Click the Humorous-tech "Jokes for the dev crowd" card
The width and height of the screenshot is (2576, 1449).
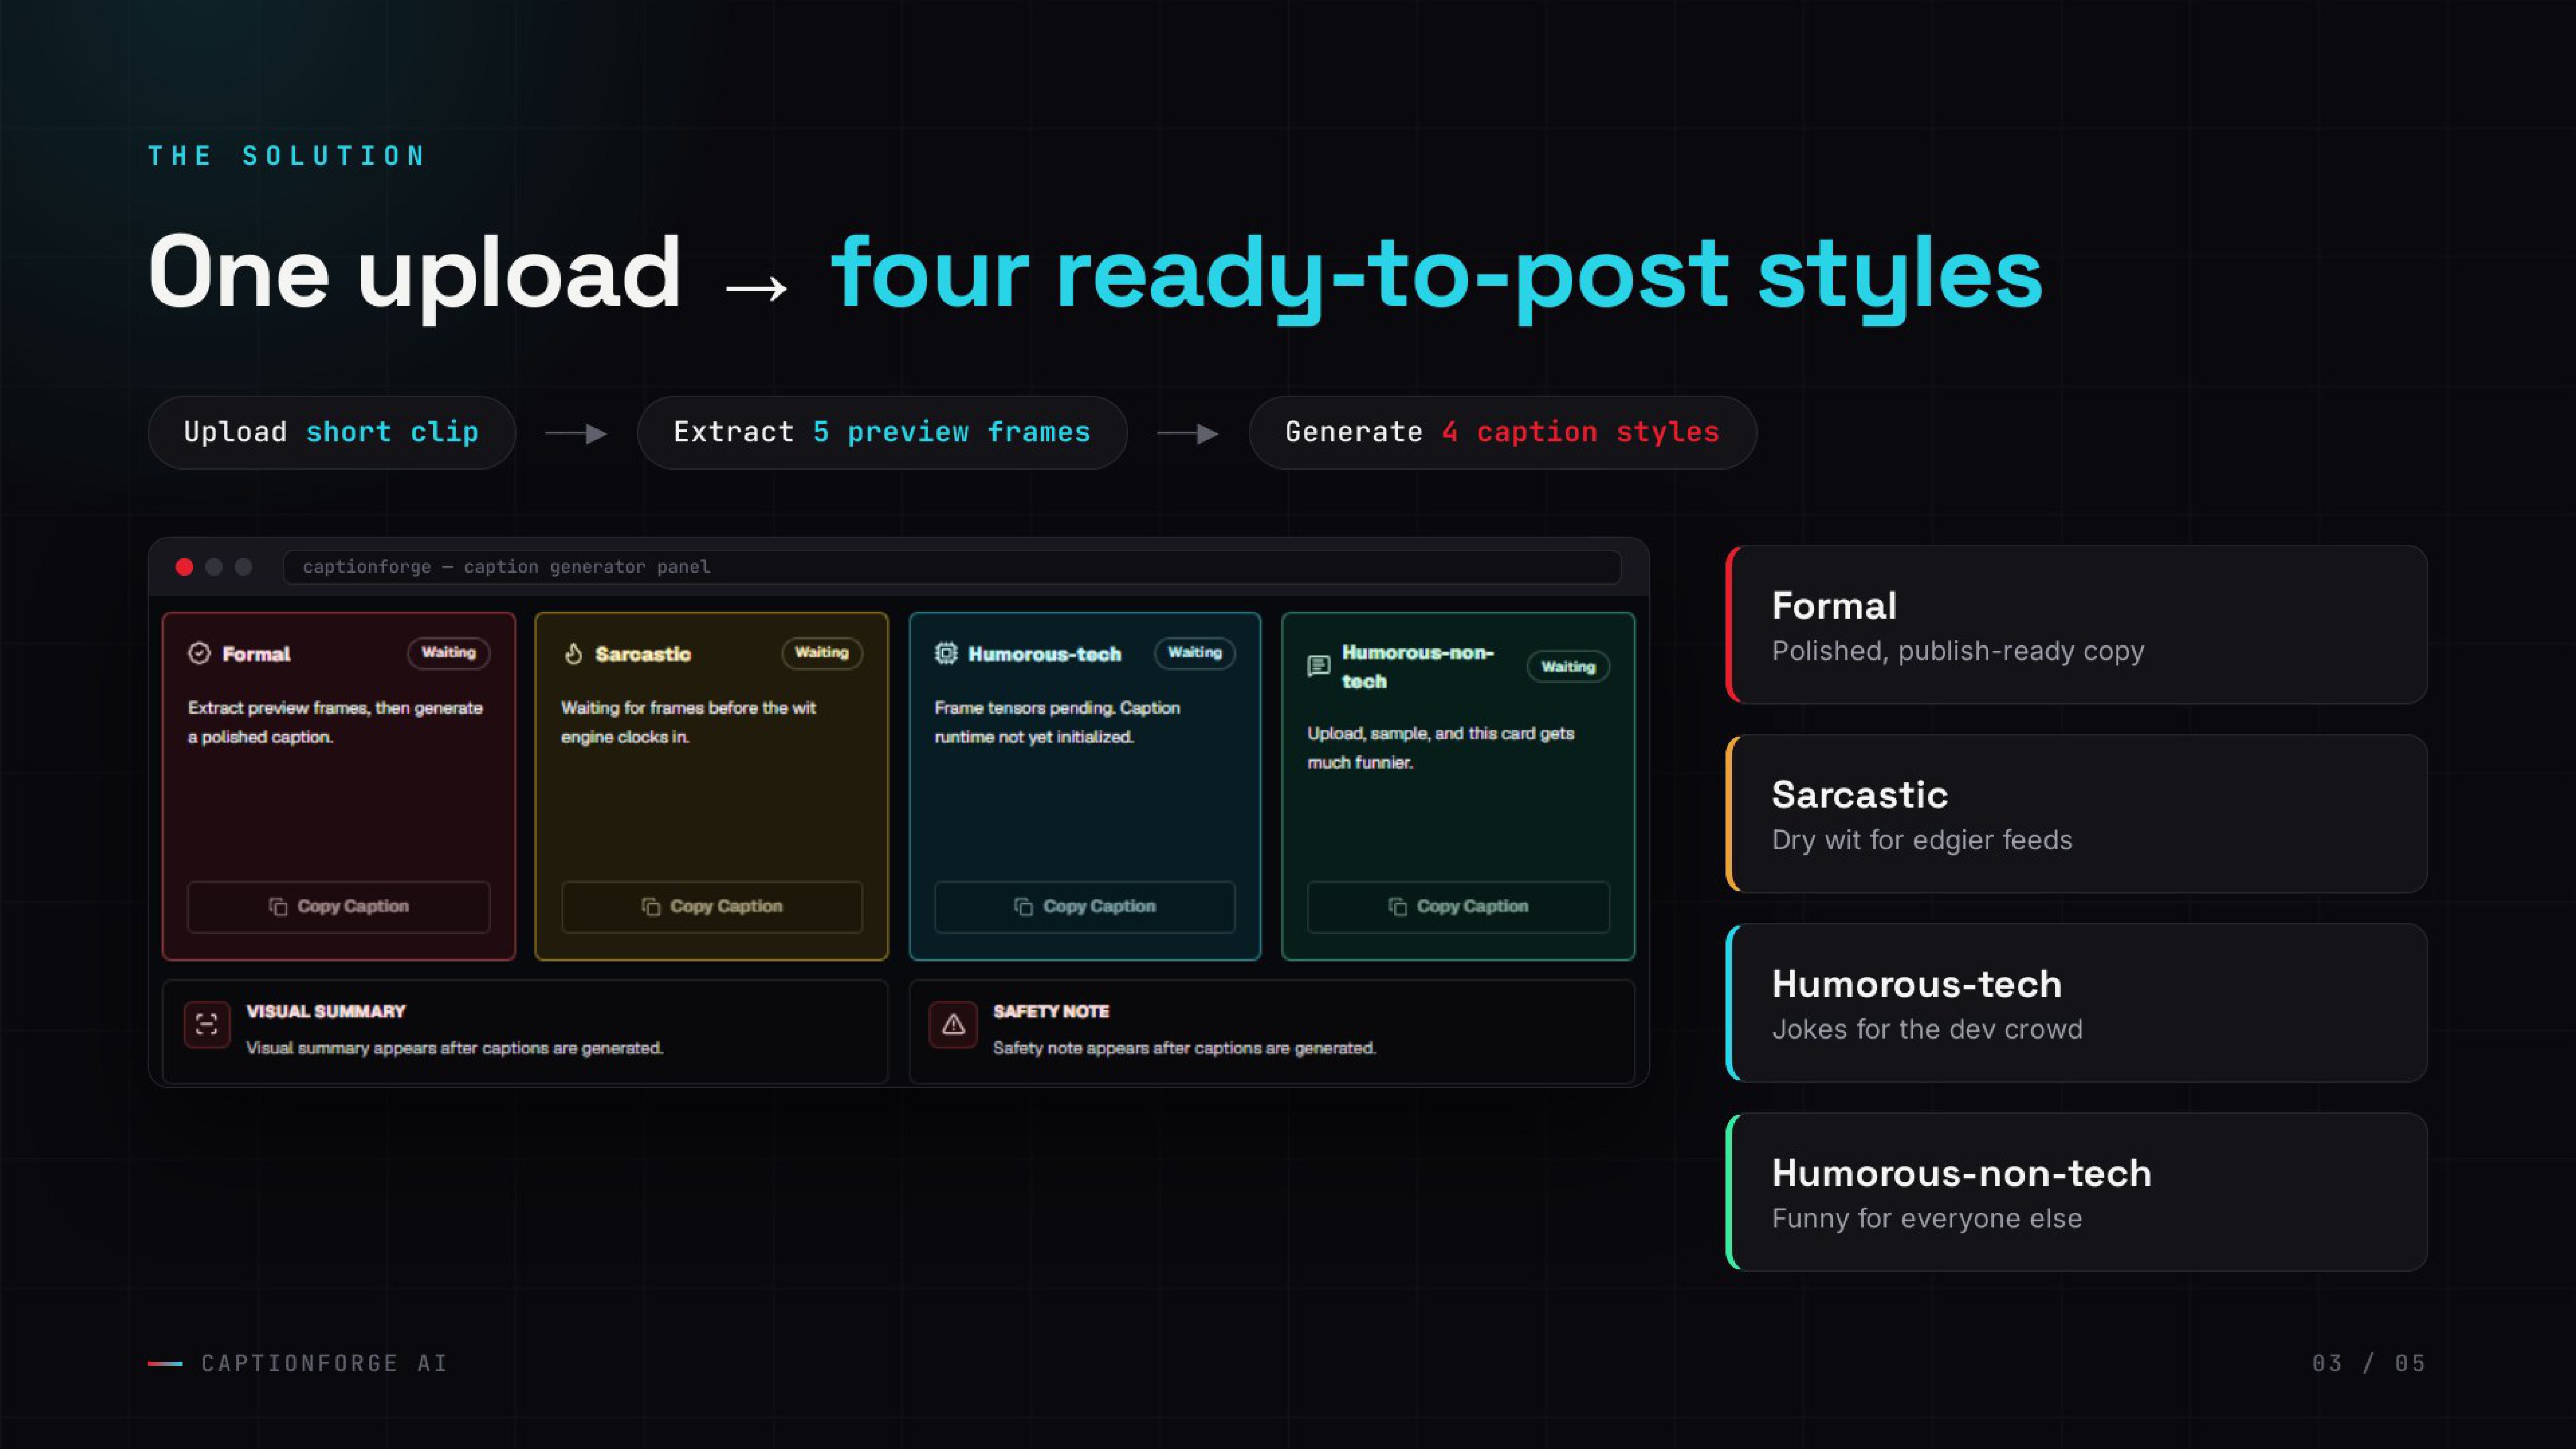[2077, 1003]
